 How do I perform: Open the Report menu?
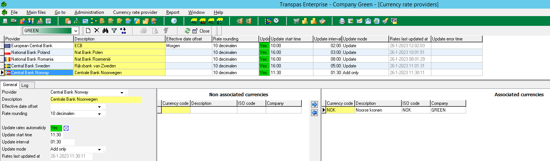tap(173, 12)
